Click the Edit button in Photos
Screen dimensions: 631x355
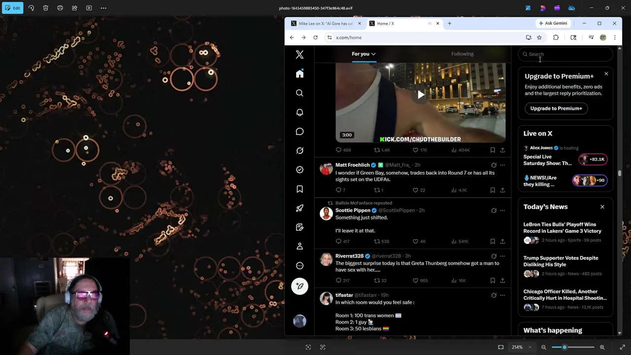pos(12,8)
